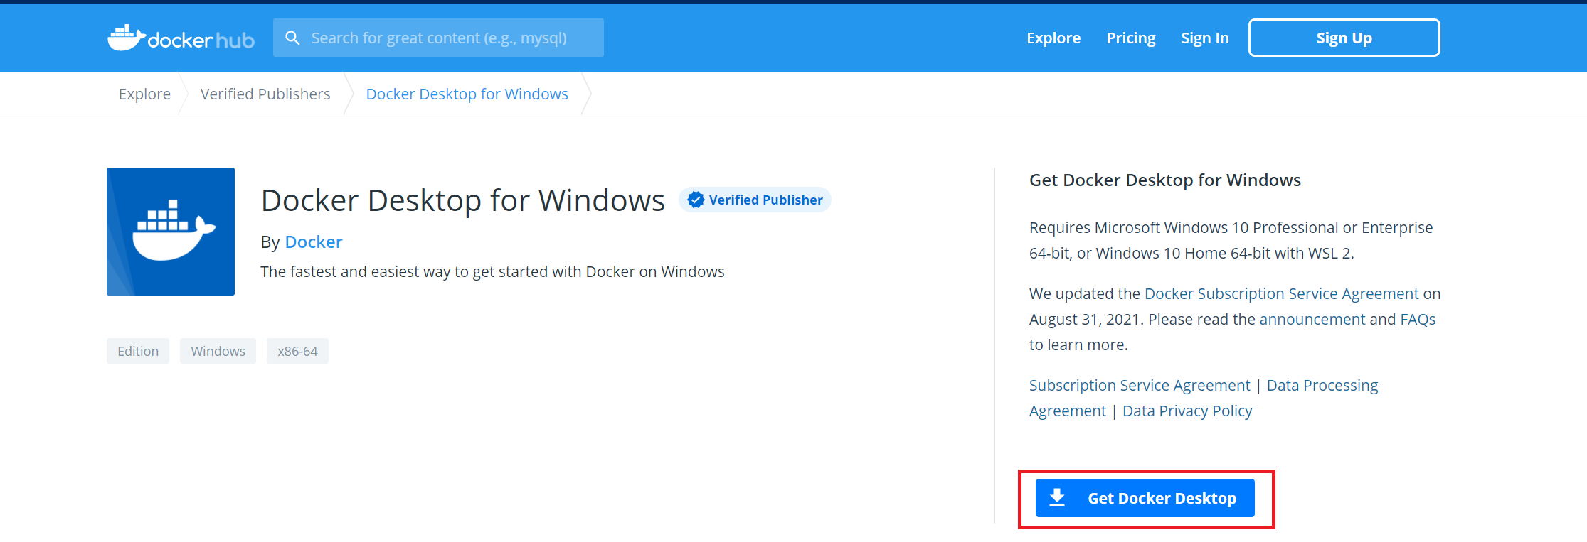Open the Docker Subscription Service Agreement link

tap(1281, 294)
